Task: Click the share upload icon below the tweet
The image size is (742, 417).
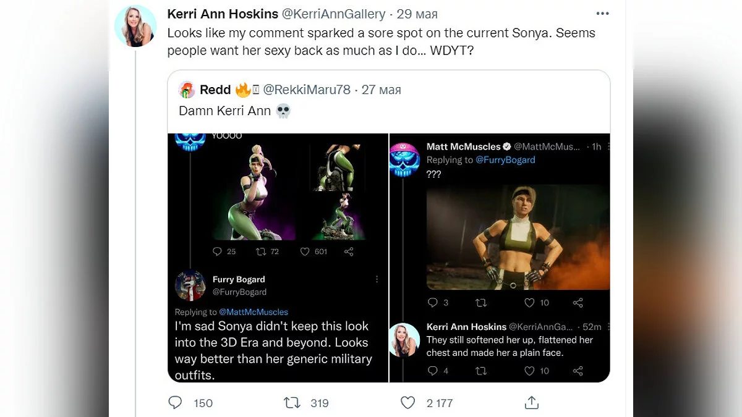Action: [531, 403]
